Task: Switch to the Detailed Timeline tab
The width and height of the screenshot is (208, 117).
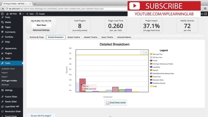Action: click(91, 37)
